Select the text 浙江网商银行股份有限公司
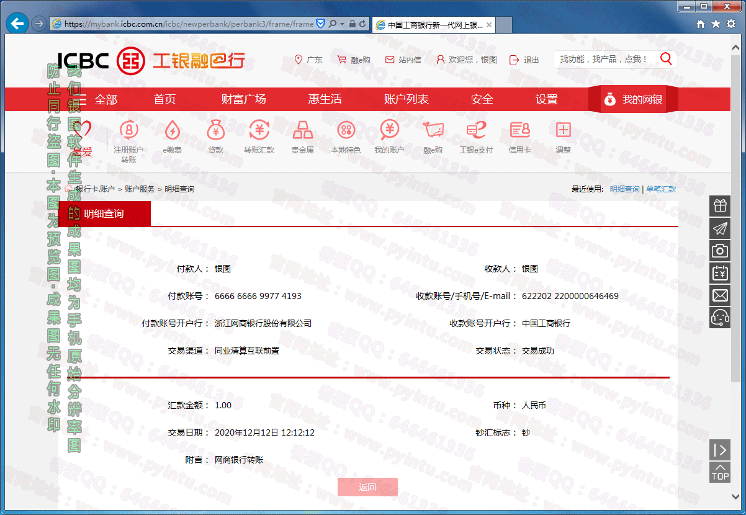The image size is (746, 515). pyautogui.click(x=263, y=323)
